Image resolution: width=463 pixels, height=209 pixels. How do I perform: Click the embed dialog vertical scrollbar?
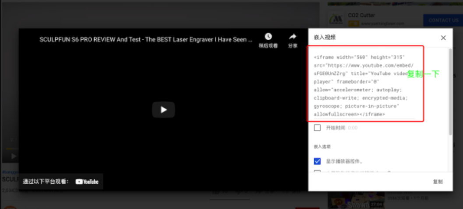[450, 92]
